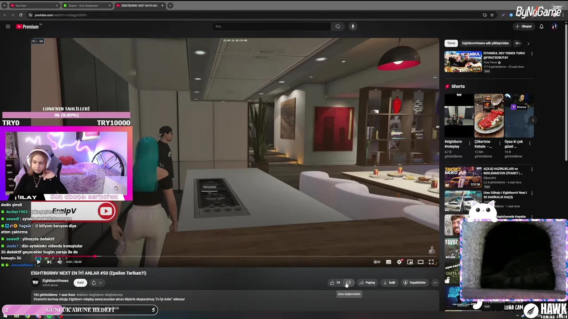The height and width of the screenshot is (319, 568).
Task: Open options for AÇILIŞ HAZIRLIKLARI video
Action: tap(532, 170)
